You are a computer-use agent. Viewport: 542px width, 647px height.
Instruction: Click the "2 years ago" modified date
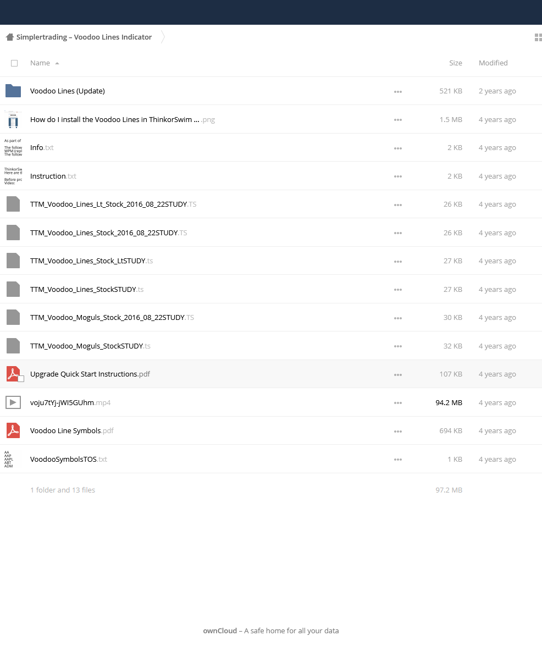coord(497,91)
